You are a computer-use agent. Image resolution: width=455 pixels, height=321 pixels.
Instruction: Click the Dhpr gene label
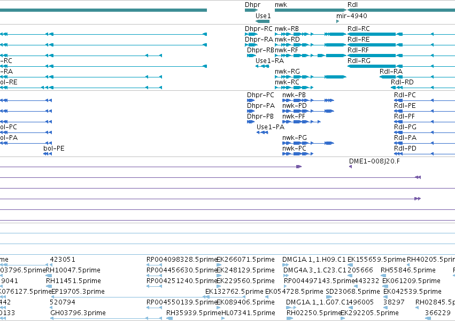pyautogui.click(x=252, y=5)
